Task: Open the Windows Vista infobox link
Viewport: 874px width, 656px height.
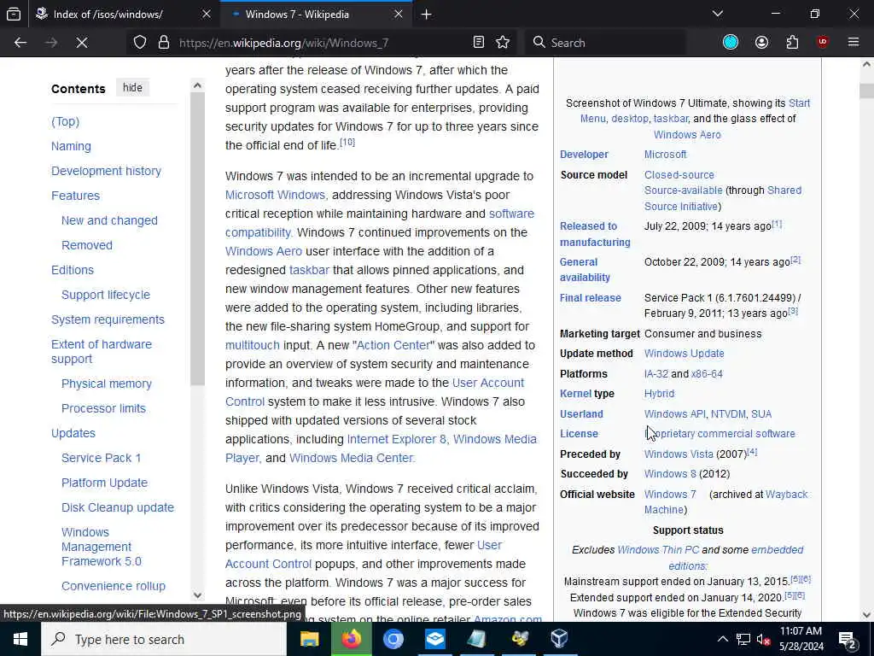Action: tap(679, 454)
